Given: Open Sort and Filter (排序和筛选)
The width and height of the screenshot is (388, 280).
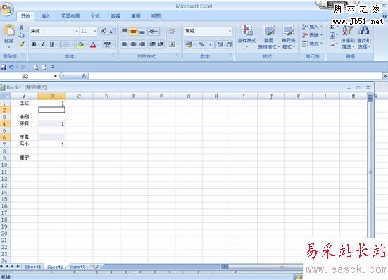Looking at the screenshot, I should [348, 37].
